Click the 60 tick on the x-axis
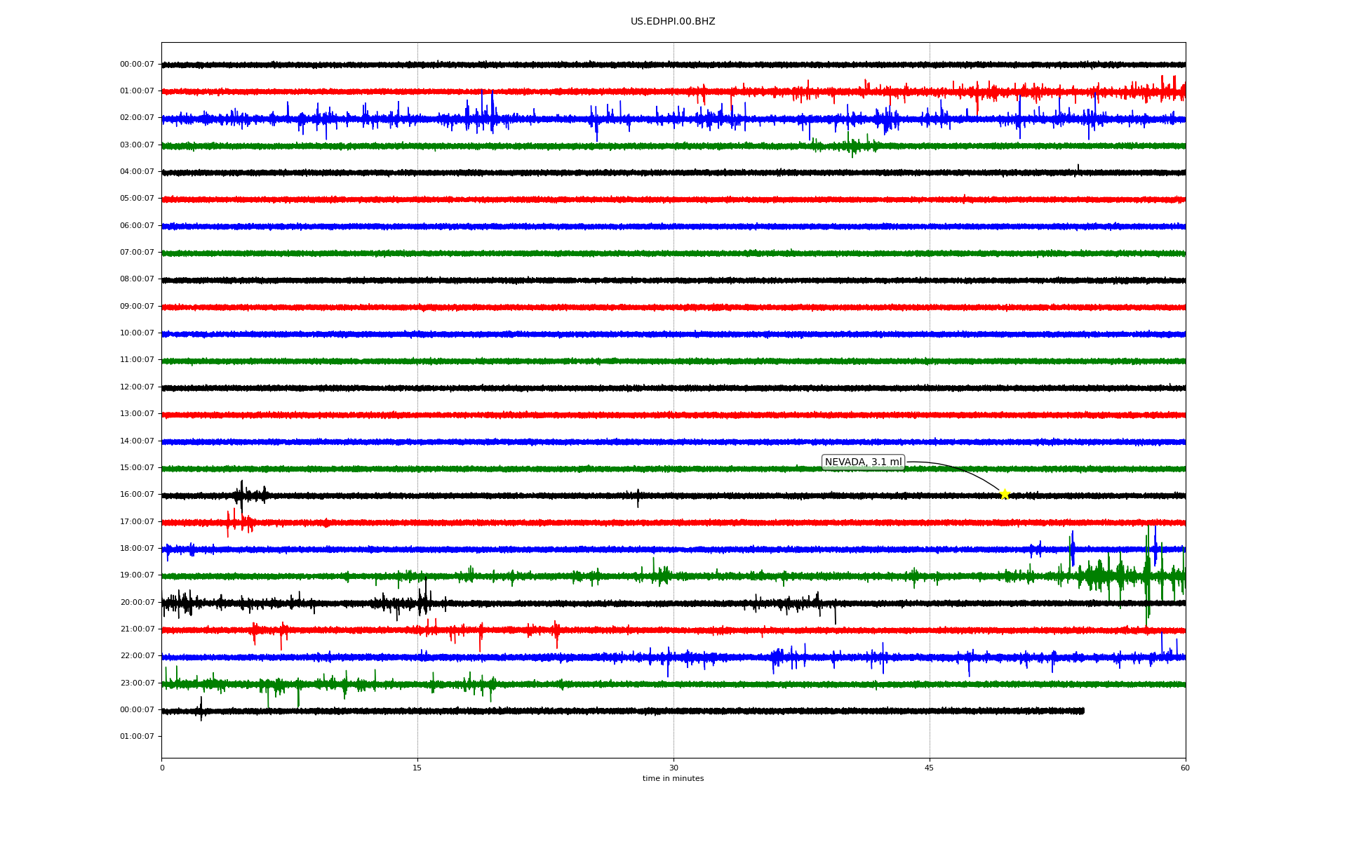 click(x=1185, y=768)
